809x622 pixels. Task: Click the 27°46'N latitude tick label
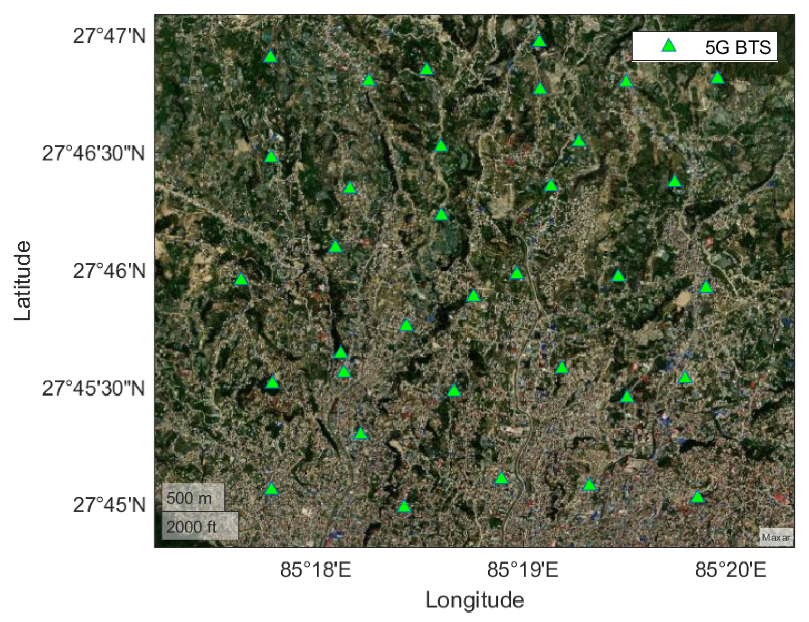point(109,271)
